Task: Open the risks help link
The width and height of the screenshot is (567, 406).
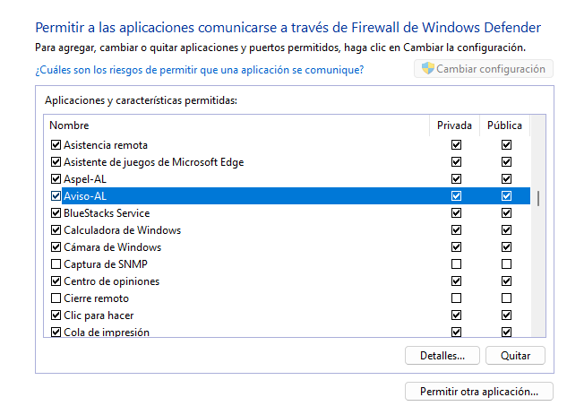Action: pos(199,69)
